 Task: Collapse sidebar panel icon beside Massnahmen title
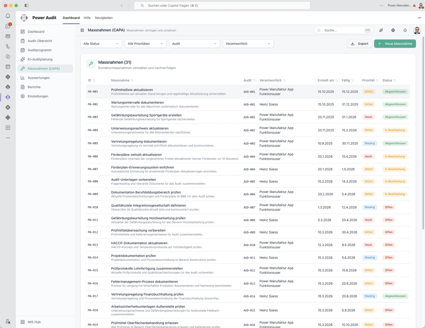point(82,30)
